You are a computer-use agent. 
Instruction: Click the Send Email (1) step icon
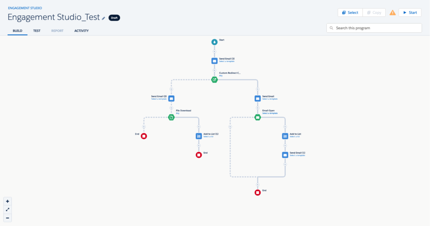(285, 155)
